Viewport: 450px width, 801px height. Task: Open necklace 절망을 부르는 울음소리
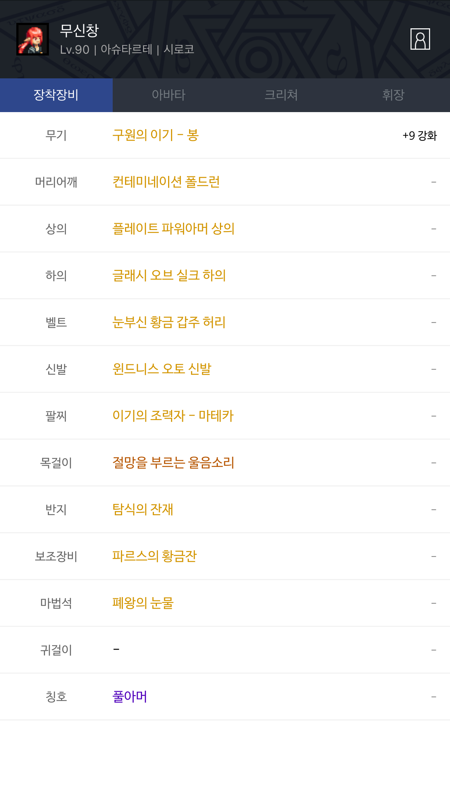tap(173, 463)
